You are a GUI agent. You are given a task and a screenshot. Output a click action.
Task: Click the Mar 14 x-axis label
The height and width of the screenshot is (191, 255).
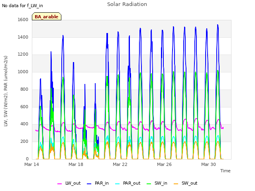(x=32, y=164)
